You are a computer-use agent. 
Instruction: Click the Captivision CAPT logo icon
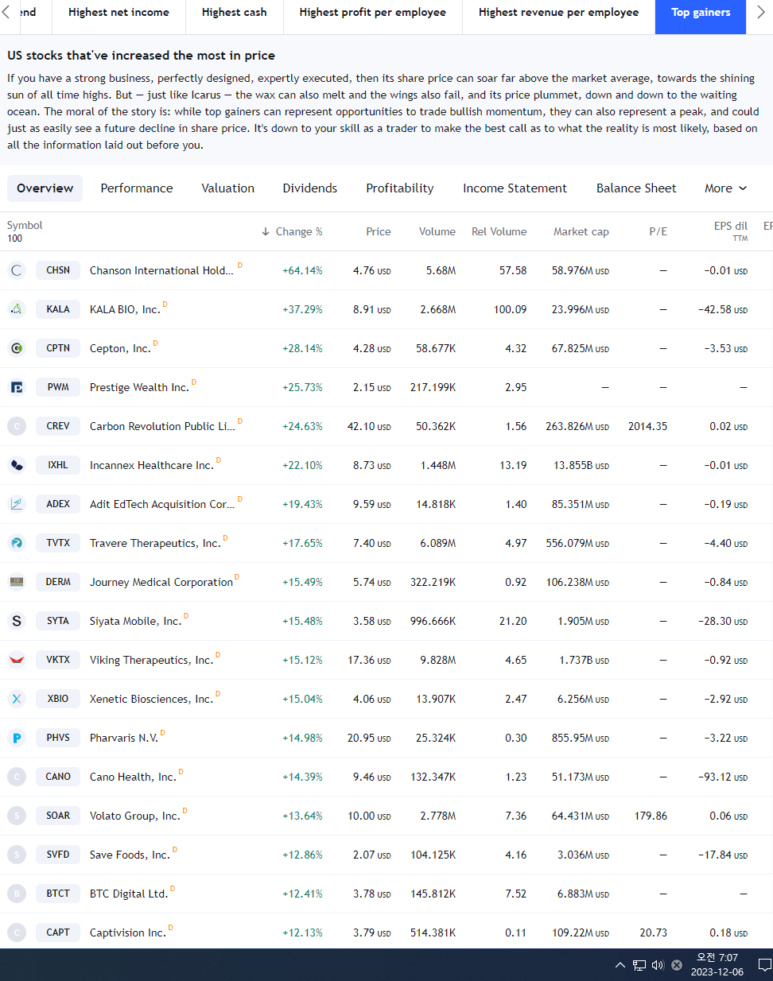pos(17,933)
